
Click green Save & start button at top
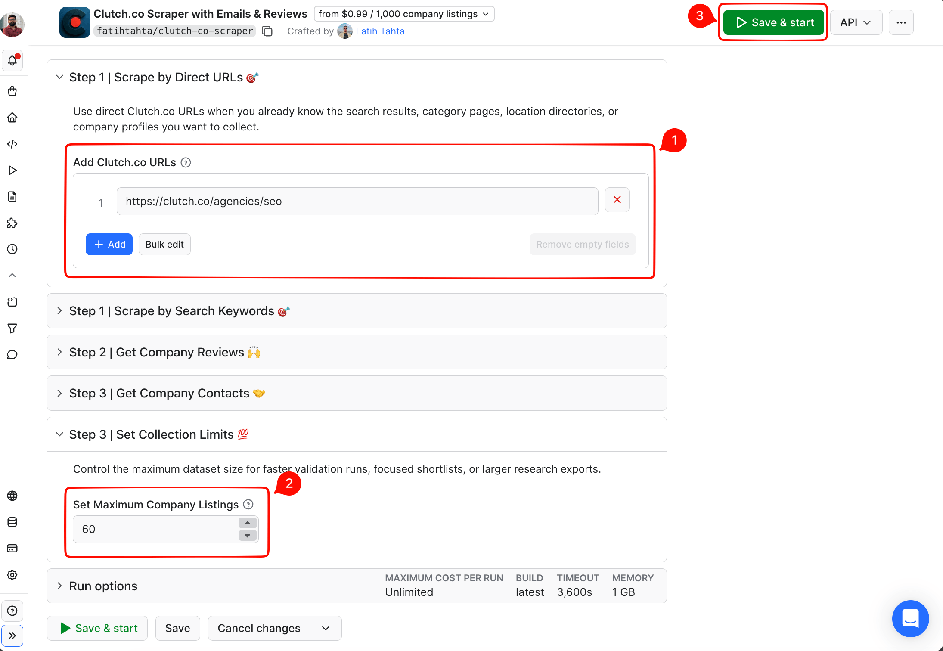(773, 22)
